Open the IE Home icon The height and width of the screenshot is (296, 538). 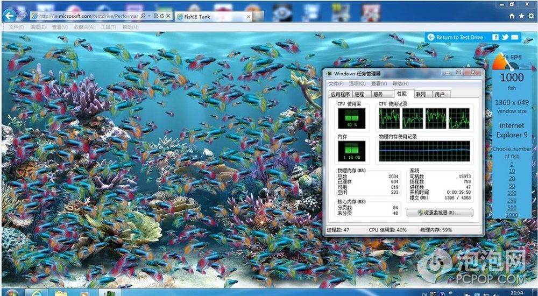coord(512,16)
